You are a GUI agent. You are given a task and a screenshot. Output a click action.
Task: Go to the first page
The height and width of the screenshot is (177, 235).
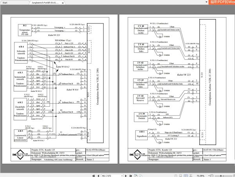point(94,176)
